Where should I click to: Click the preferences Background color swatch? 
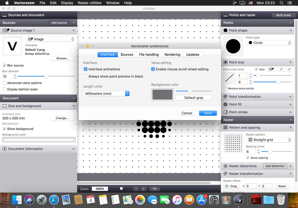click(x=162, y=95)
